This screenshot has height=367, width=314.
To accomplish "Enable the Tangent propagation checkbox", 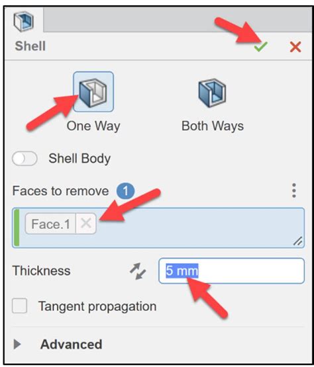I will click(x=19, y=306).
